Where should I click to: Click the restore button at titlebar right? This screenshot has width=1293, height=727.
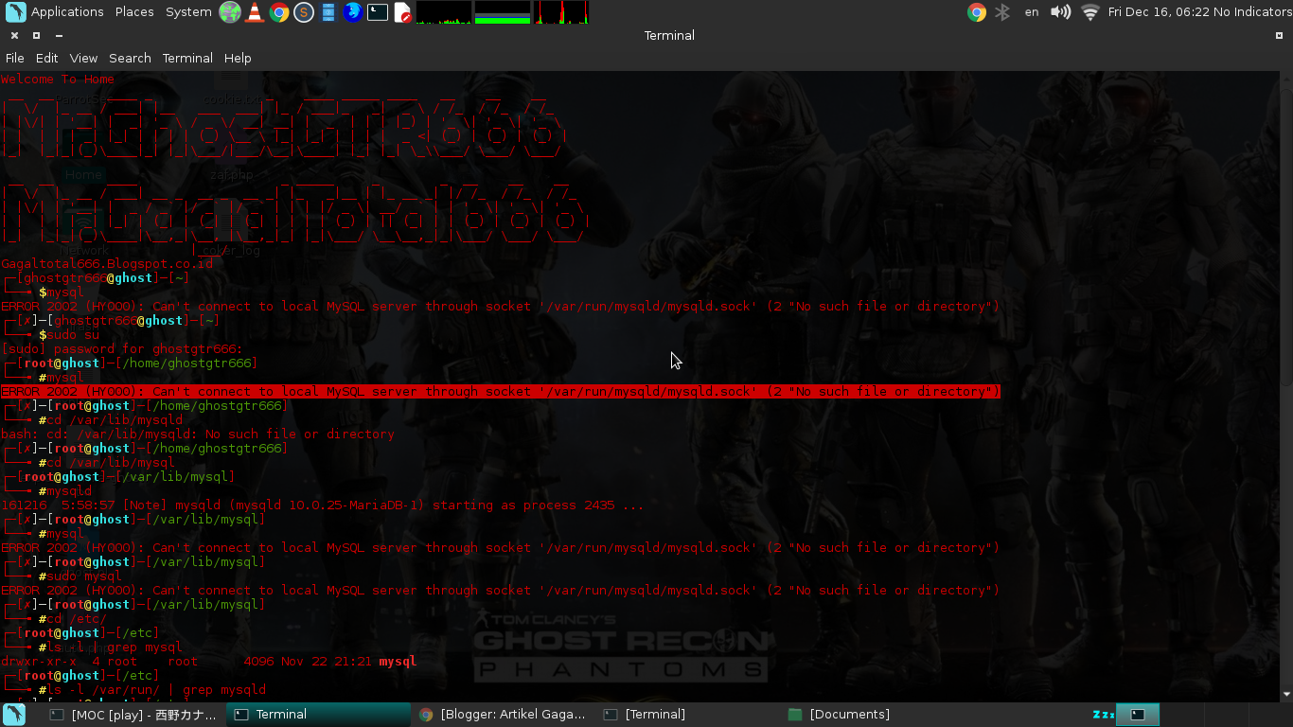[x=1279, y=36]
